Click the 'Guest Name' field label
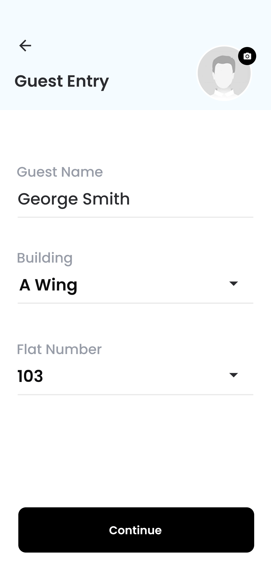The image size is (271, 588). pos(60,172)
